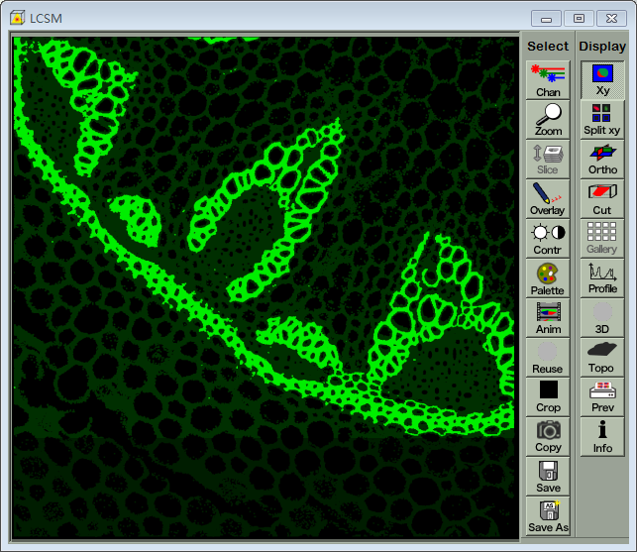The height and width of the screenshot is (552, 637).
Task: Open the Cut display mode
Action: [x=602, y=199]
